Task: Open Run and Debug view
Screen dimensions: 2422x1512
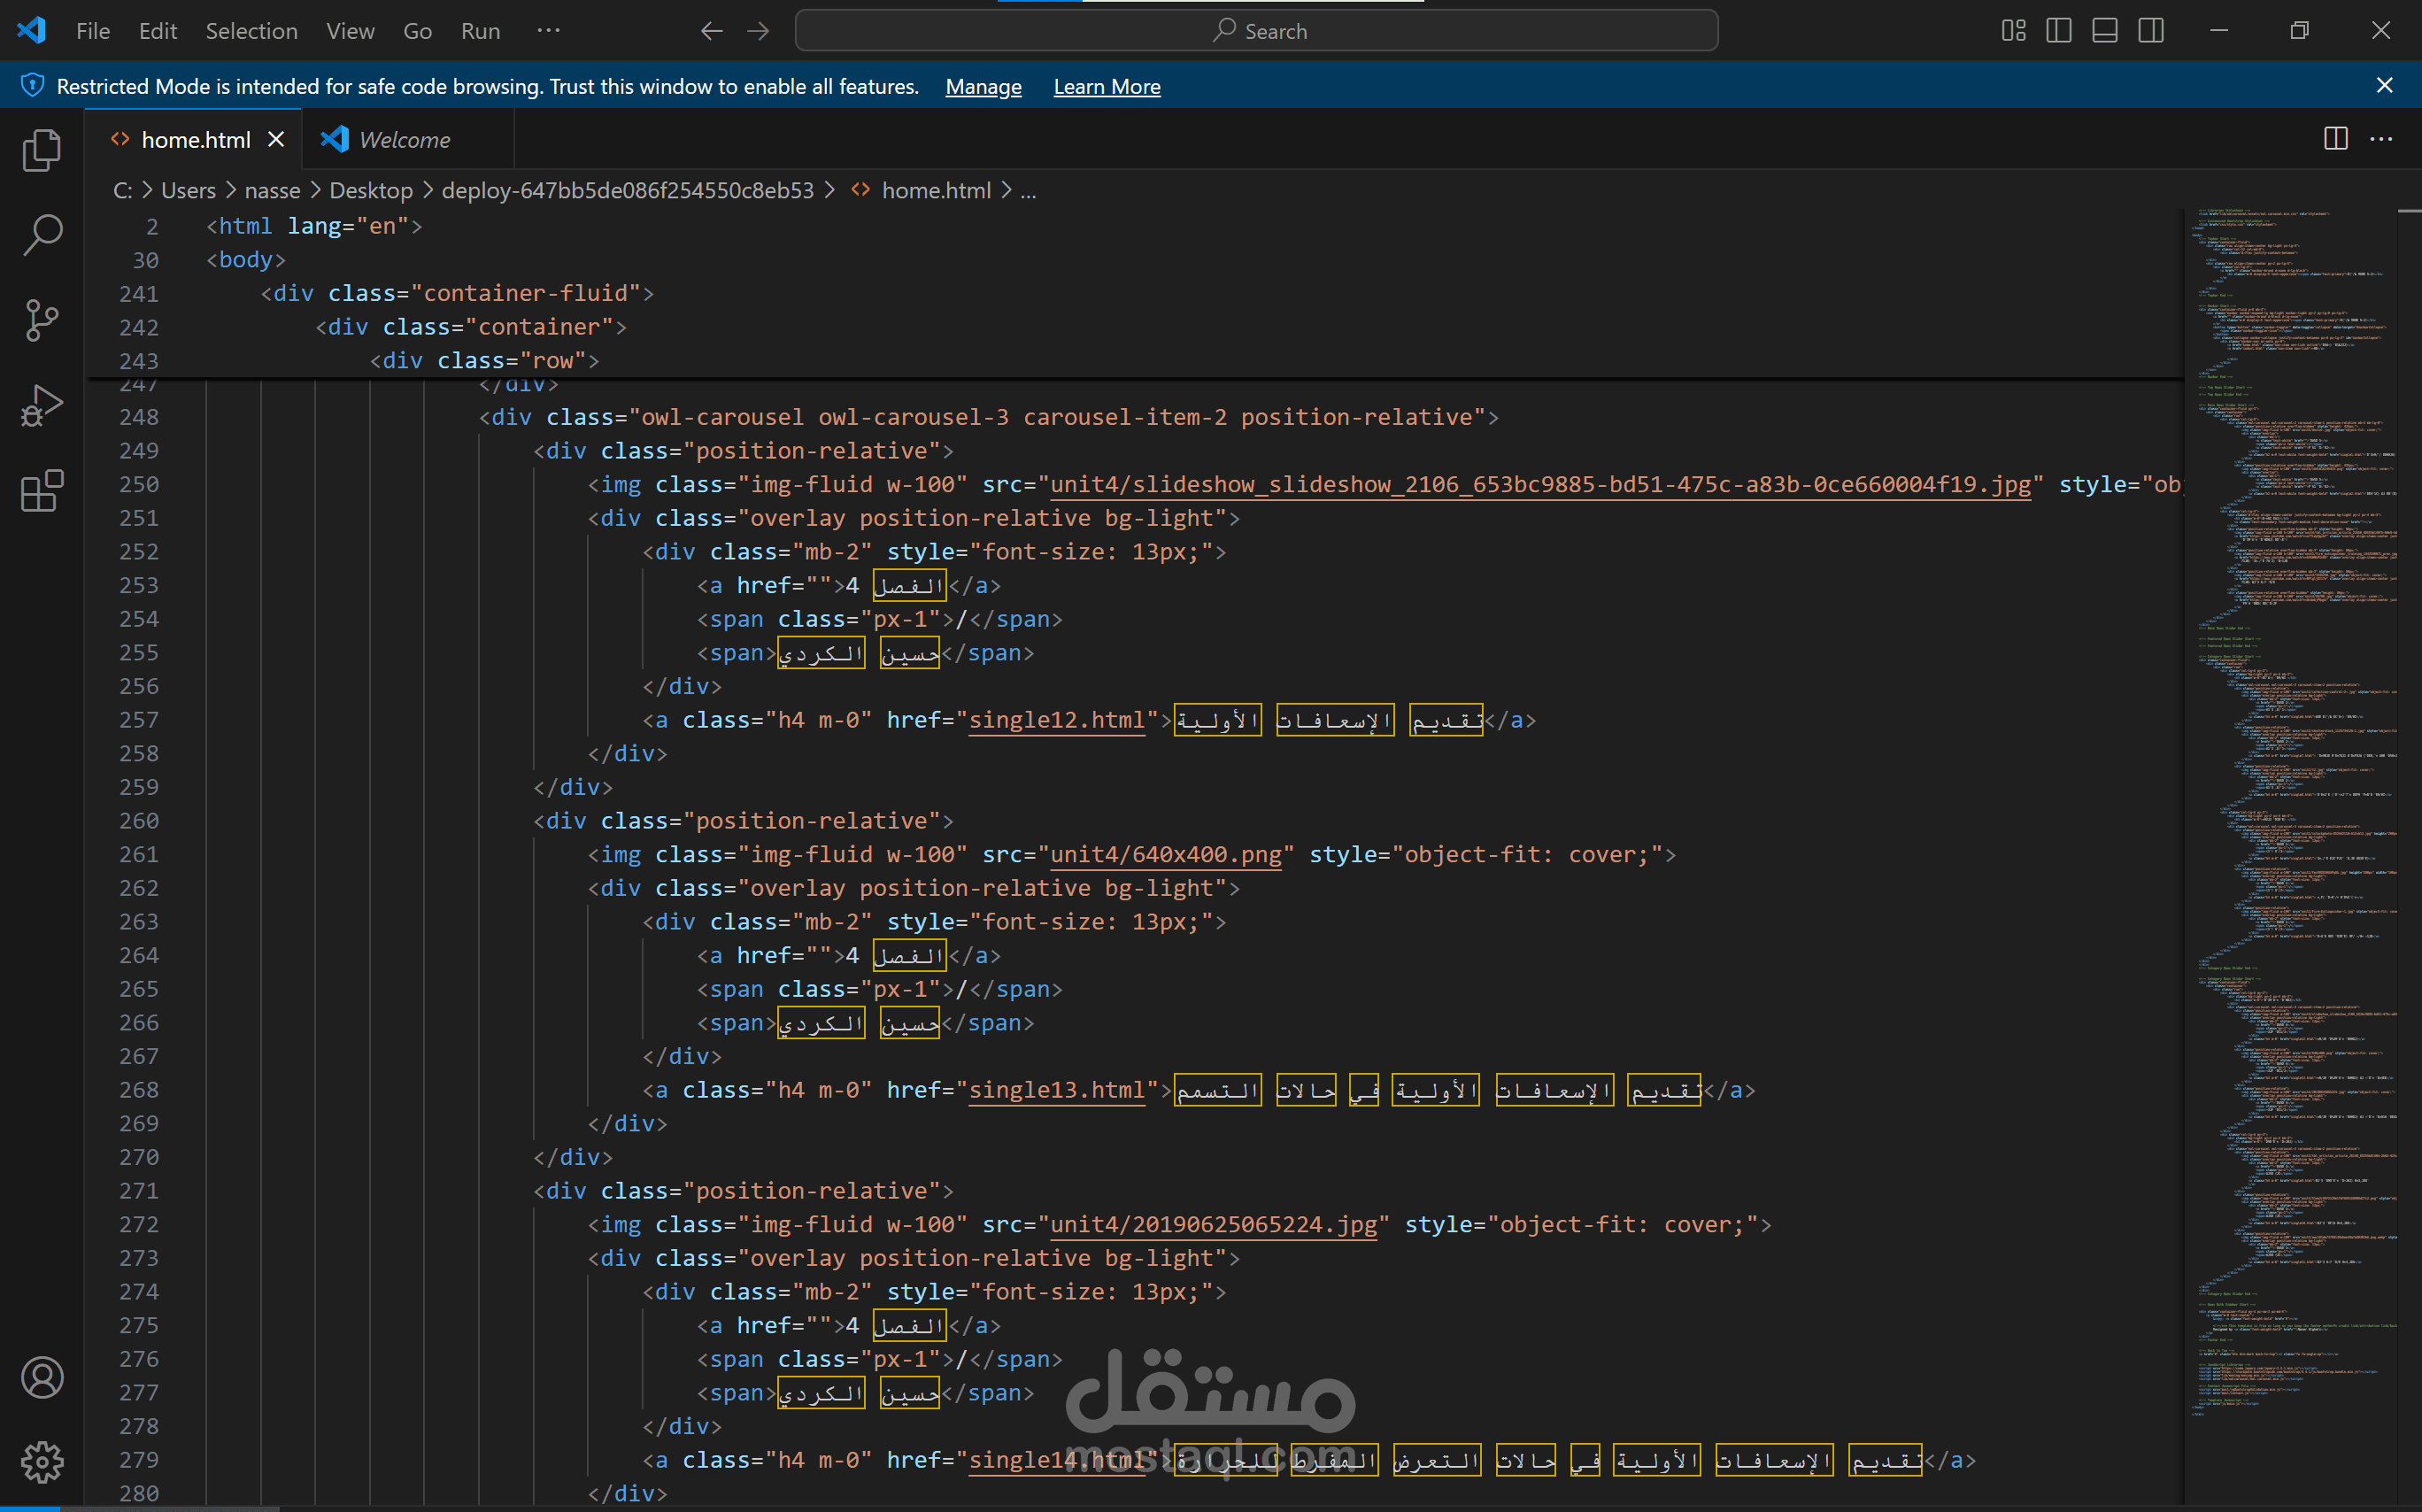Action: click(41, 405)
